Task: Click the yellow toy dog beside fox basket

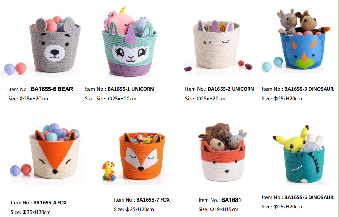Action: (x=110, y=171)
